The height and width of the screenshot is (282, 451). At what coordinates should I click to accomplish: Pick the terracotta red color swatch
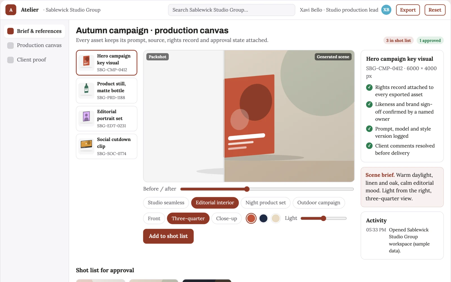pos(251,219)
